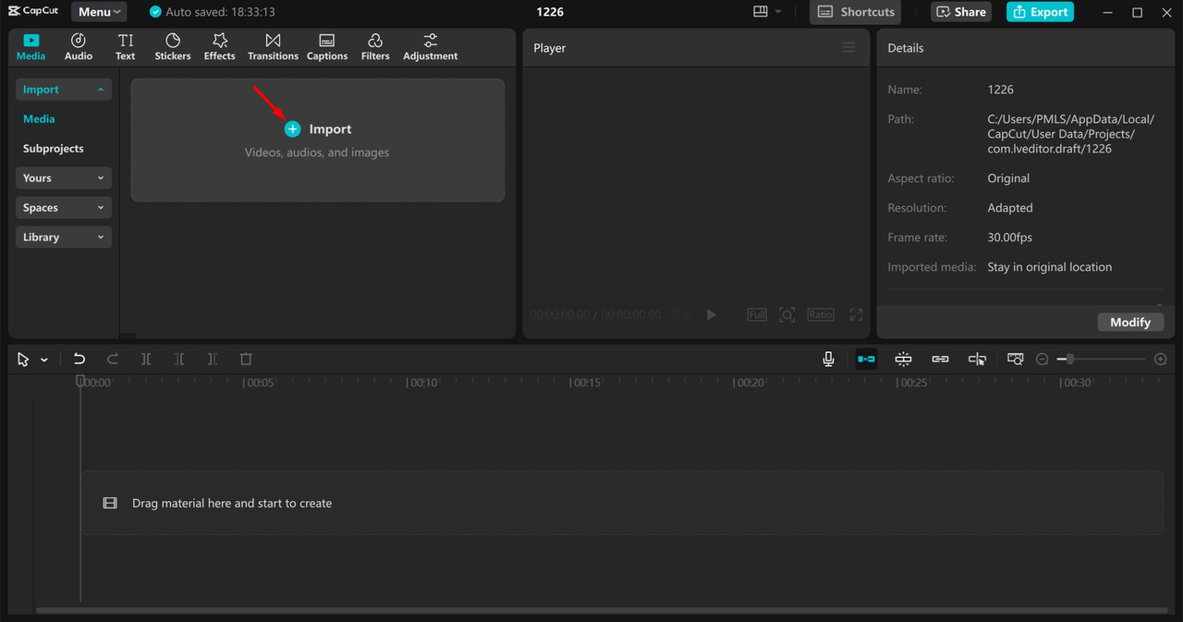Open the Ratio options in Player
Image resolution: width=1183 pixels, height=622 pixels.
(x=821, y=314)
